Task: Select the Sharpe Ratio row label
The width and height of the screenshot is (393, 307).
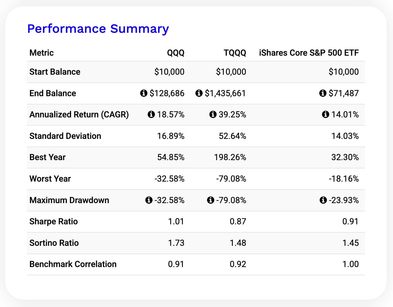Action: [x=54, y=221]
